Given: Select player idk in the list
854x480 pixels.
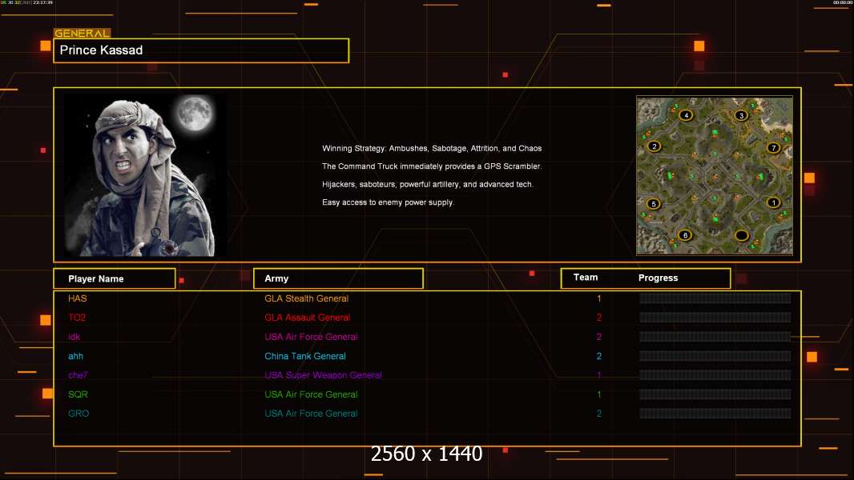Looking at the screenshot, I should point(74,337).
